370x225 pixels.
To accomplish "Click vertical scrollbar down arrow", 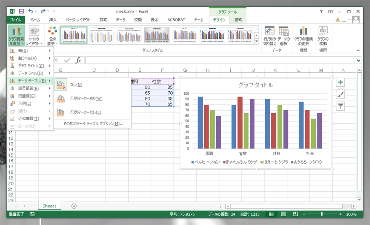I will pyautogui.click(x=359, y=200).
